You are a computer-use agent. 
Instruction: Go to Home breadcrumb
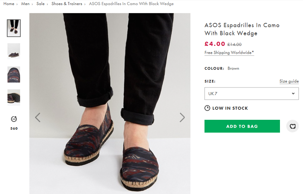[9, 4]
